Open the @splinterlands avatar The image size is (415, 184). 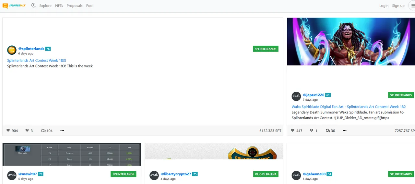click(x=12, y=50)
